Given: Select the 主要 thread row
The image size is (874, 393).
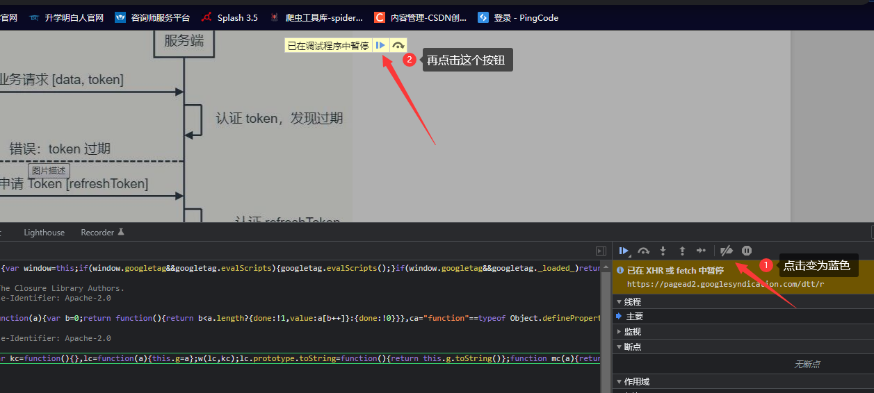Looking at the screenshot, I should [743, 317].
